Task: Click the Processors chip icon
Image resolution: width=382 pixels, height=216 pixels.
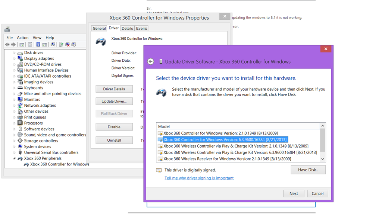Action: tap(20, 123)
